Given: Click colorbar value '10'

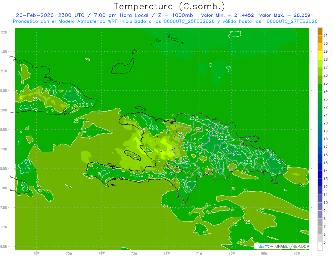Looking at the screenshot, I should click(326, 203).
